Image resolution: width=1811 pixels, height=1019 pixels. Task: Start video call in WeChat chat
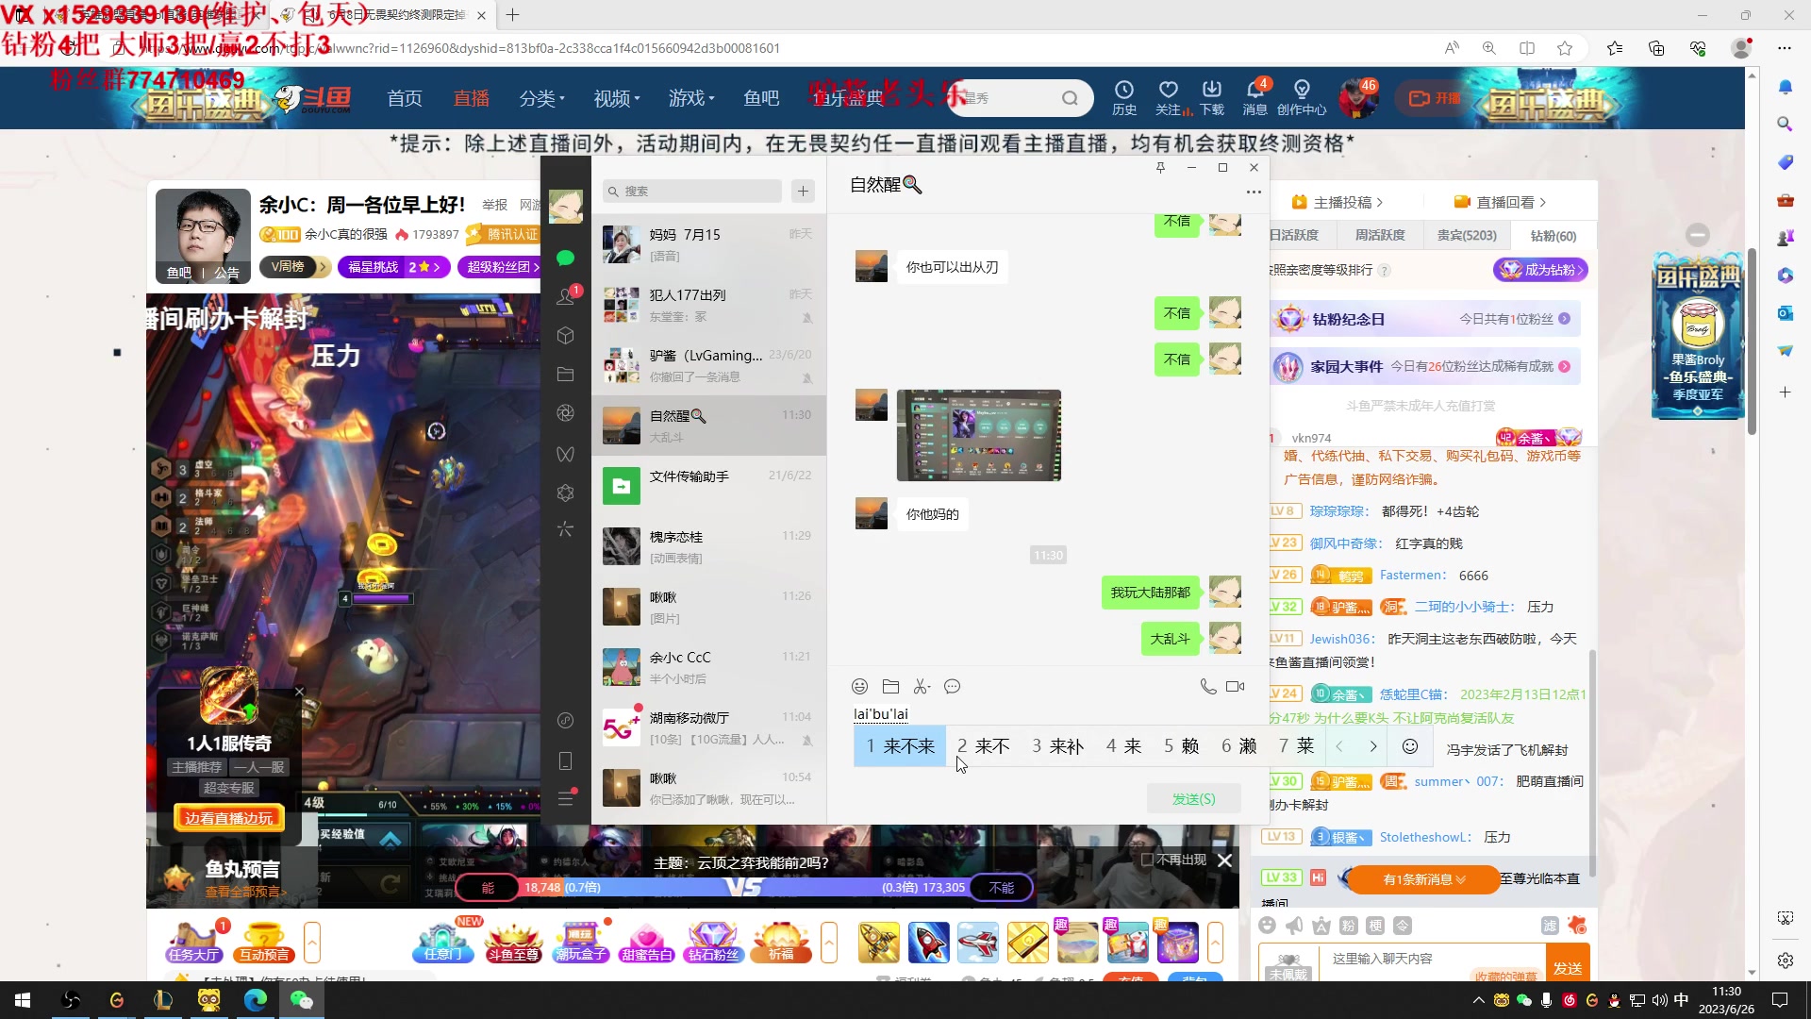point(1236,686)
